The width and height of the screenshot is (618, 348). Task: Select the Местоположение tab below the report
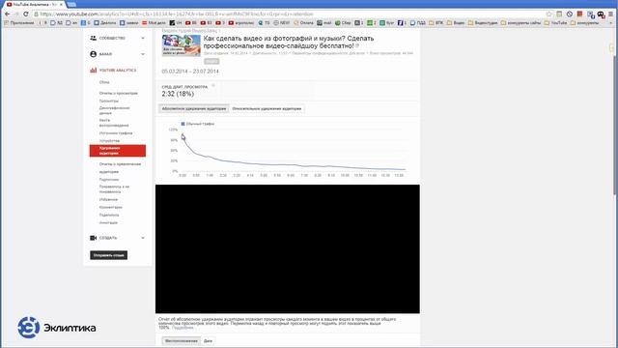pyautogui.click(x=182, y=341)
